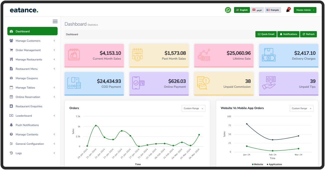Open Custom Range for Website Vs Mobile App Orders
Screen dimensions: 325x170
(x=301, y=108)
